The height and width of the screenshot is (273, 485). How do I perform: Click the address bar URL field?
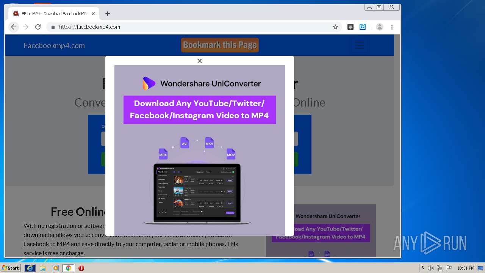pos(193,27)
